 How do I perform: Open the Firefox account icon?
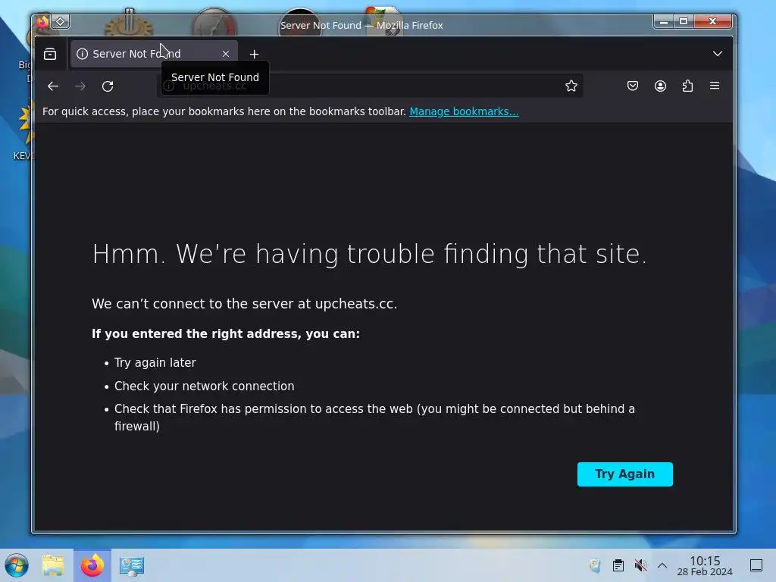coord(660,86)
